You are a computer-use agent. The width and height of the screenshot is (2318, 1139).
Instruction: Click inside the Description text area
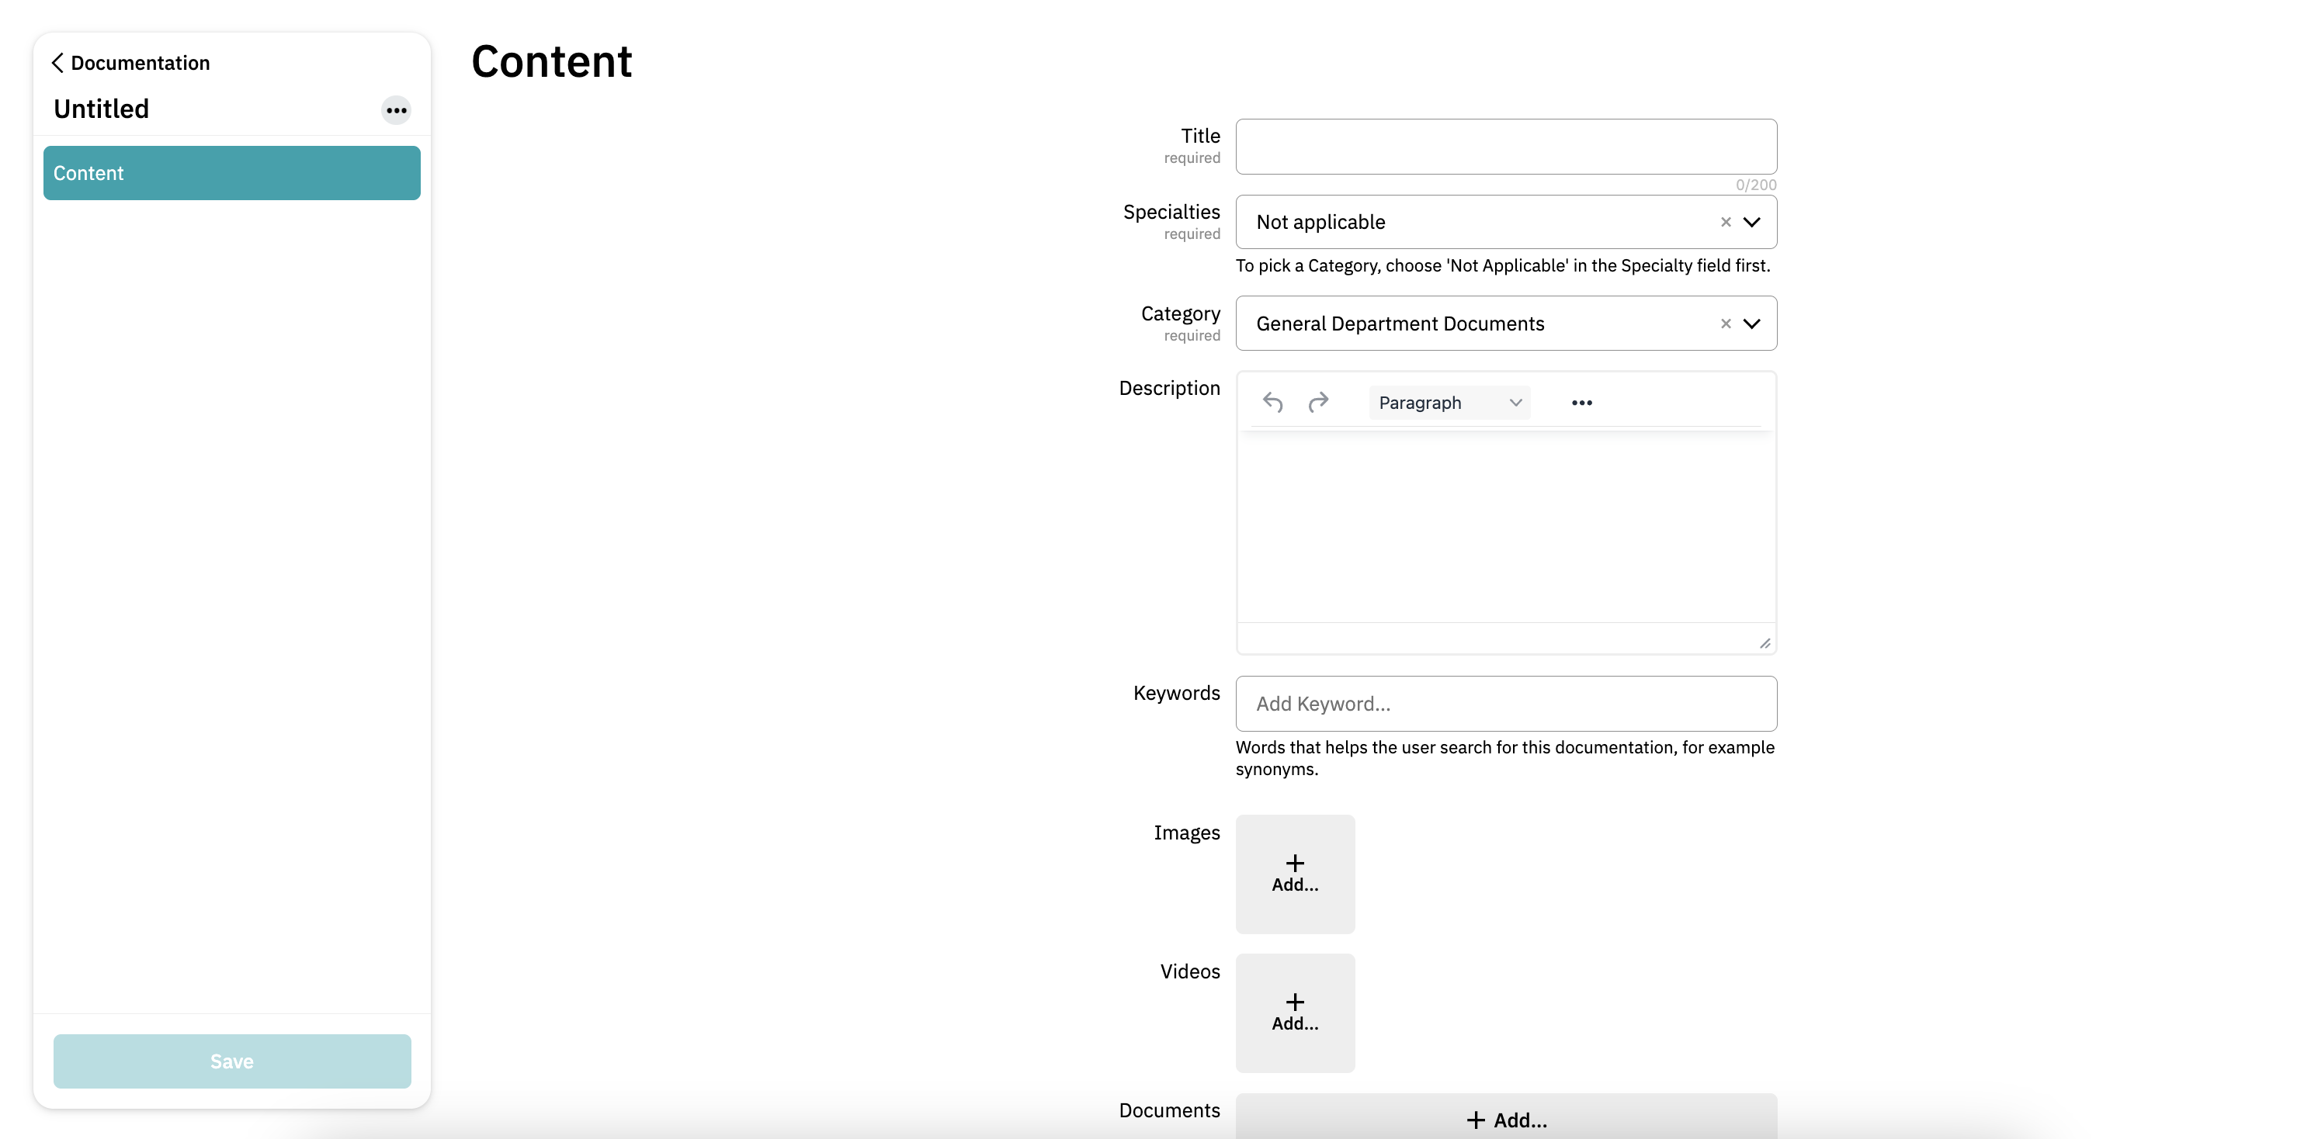tap(1505, 526)
